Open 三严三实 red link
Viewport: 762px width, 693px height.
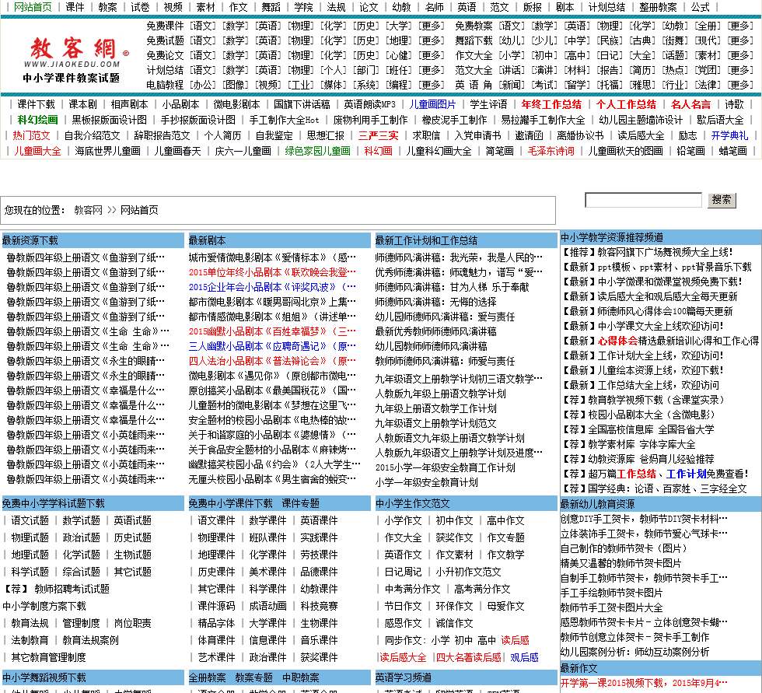coord(378,135)
